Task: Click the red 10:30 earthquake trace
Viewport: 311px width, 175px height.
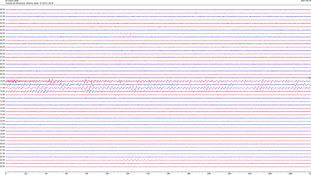Action: coord(158,81)
